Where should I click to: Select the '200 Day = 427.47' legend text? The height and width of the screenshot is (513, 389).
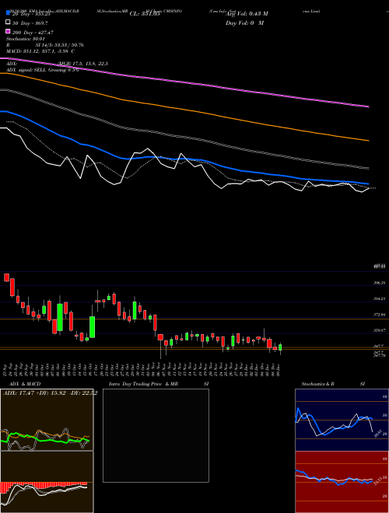(x=33, y=32)
